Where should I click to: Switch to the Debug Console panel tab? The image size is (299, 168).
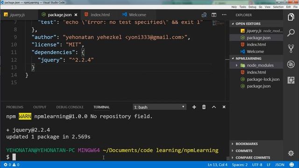tap(70, 107)
